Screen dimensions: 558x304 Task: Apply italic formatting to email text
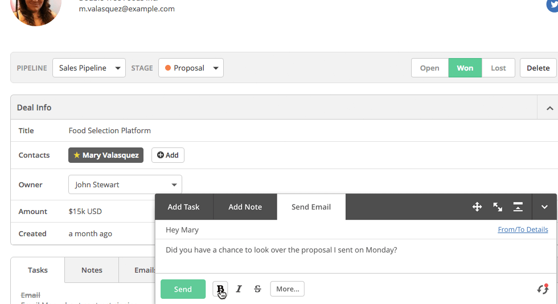239,289
